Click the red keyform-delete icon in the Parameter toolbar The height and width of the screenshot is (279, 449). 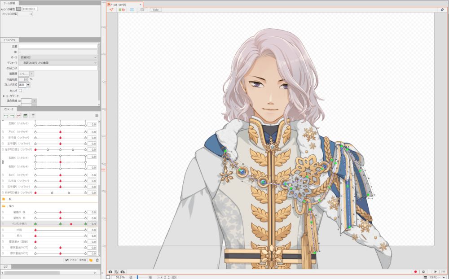tap(19, 116)
